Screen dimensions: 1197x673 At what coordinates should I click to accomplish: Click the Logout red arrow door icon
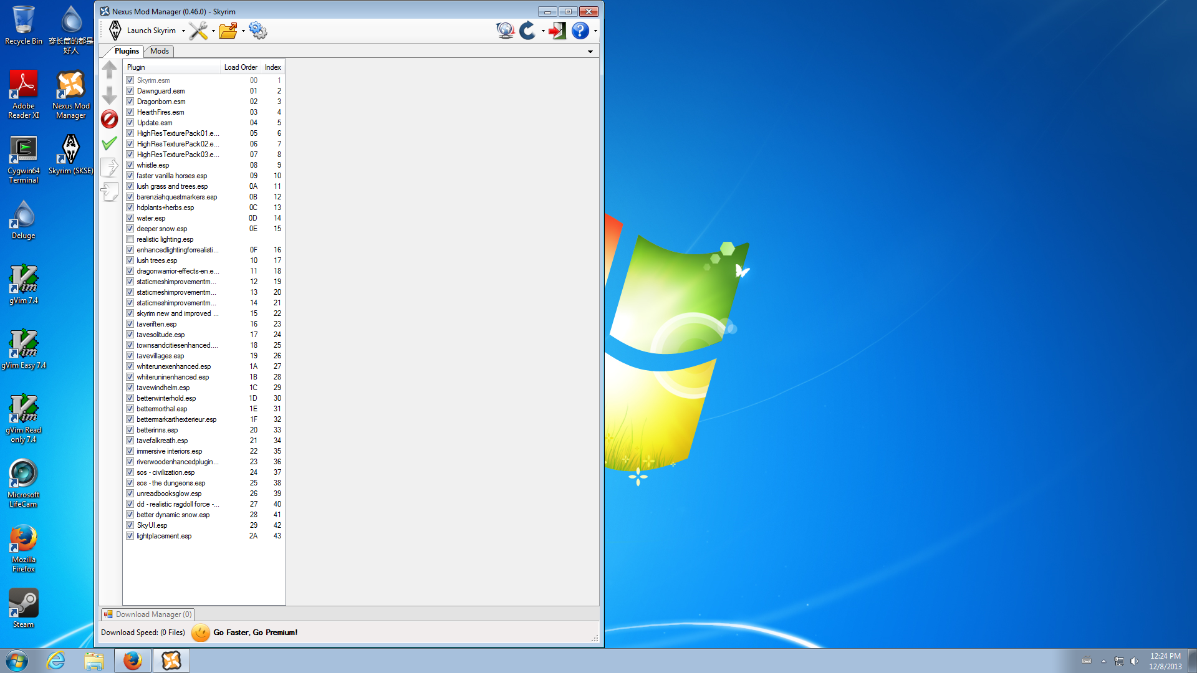click(x=557, y=30)
